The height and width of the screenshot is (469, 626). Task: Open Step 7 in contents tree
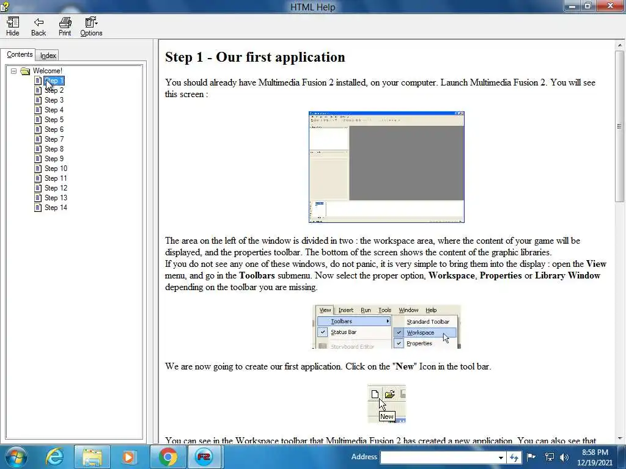(x=54, y=139)
